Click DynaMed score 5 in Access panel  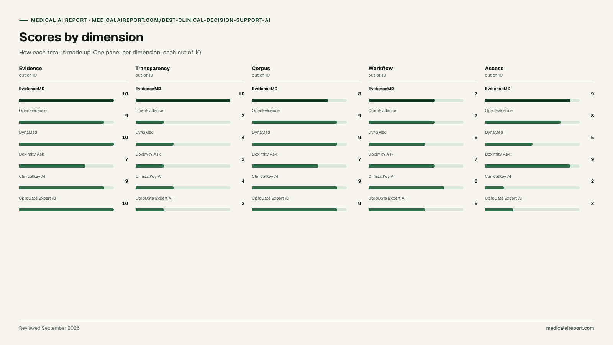[592, 138]
